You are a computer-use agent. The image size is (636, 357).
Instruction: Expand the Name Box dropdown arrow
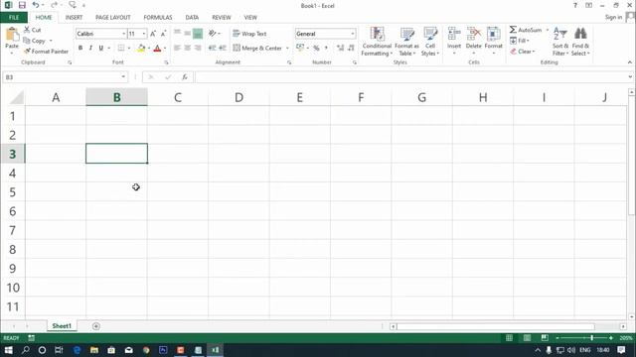point(123,77)
